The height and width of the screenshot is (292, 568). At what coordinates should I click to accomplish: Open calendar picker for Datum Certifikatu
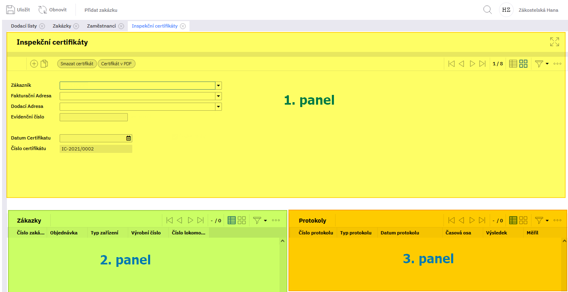129,138
